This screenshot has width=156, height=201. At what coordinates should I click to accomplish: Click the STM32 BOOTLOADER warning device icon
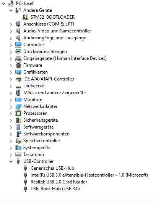(25, 17)
